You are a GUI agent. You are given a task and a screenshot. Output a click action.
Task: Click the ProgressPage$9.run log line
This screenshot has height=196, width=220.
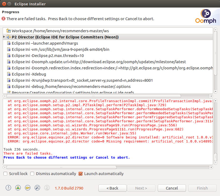[93, 125]
